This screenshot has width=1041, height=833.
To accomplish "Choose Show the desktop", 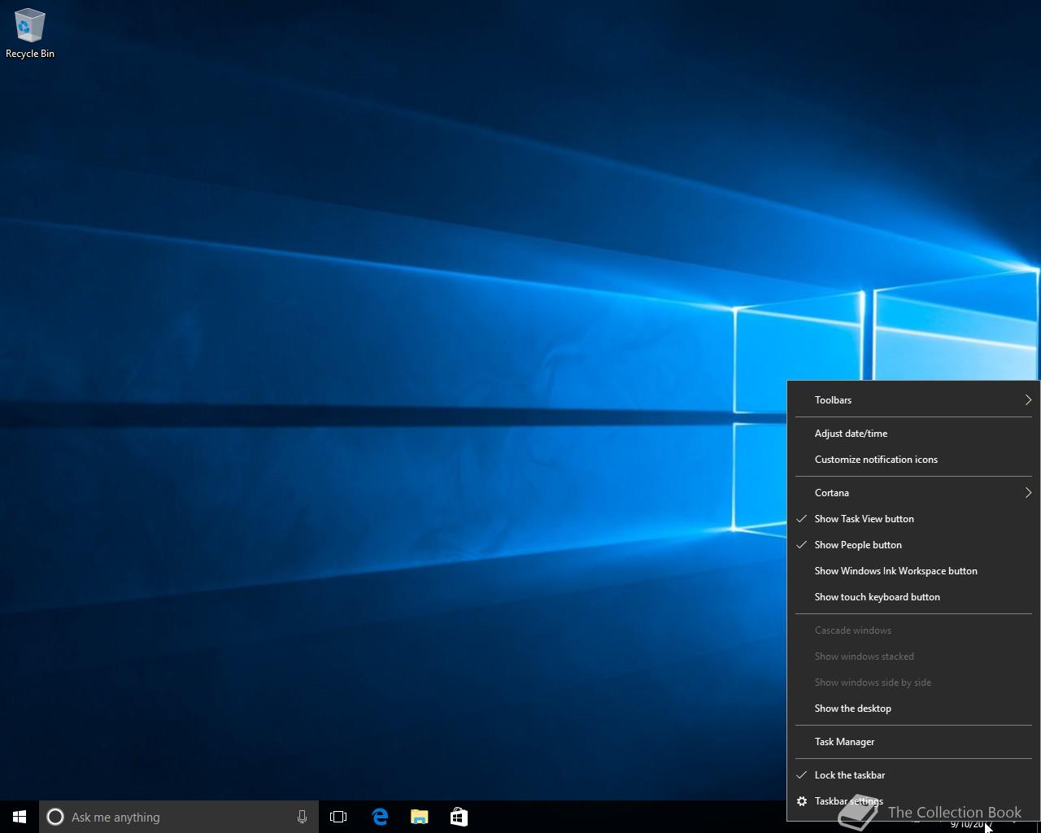I will click(x=913, y=709).
